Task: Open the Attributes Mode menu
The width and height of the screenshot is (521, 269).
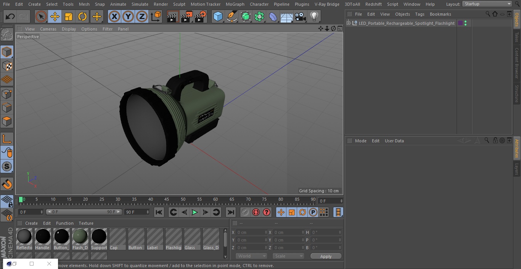Action: [x=360, y=141]
